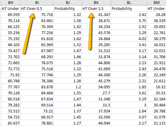Click the cell containing 16.32
Screen dimensions: 166x126
tap(156, 87)
